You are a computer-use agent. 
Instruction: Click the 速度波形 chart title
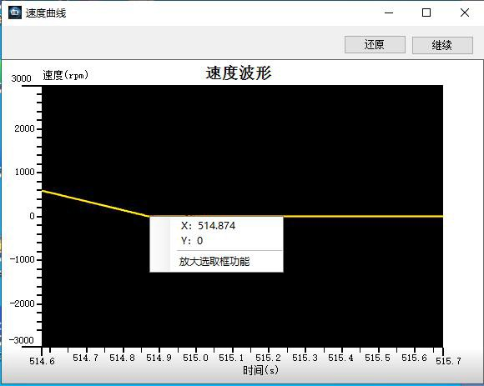tap(239, 73)
